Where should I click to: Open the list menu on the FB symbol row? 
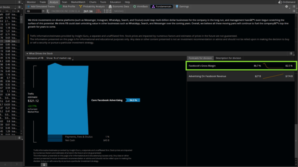click(294, 11)
